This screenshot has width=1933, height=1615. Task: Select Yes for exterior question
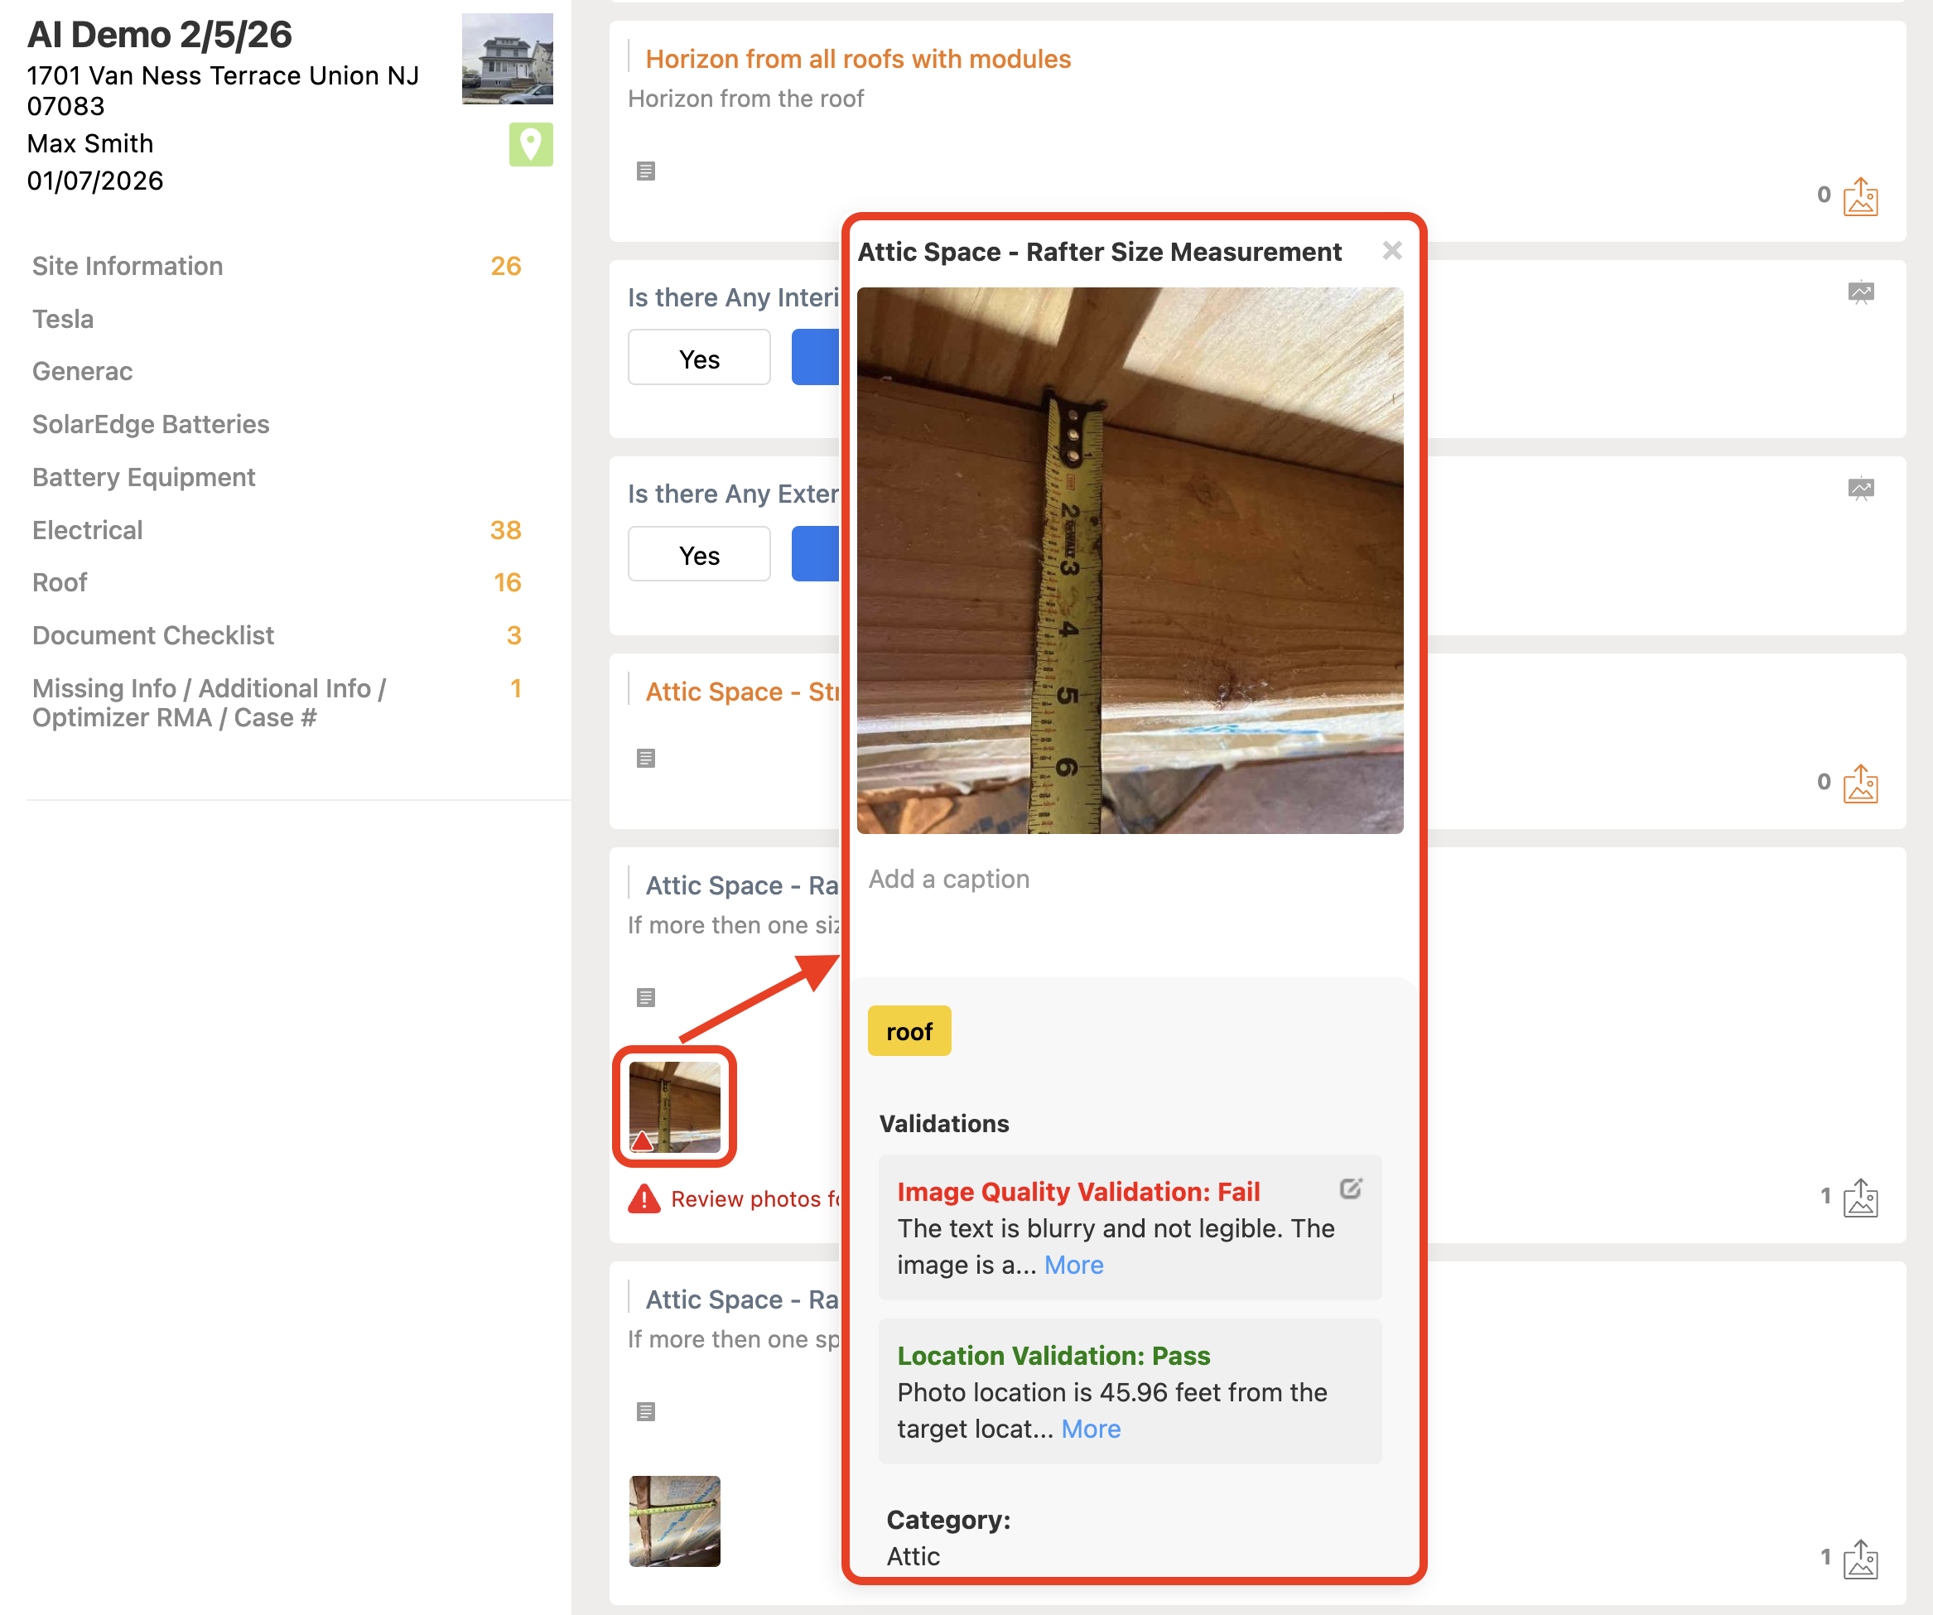pyautogui.click(x=699, y=555)
